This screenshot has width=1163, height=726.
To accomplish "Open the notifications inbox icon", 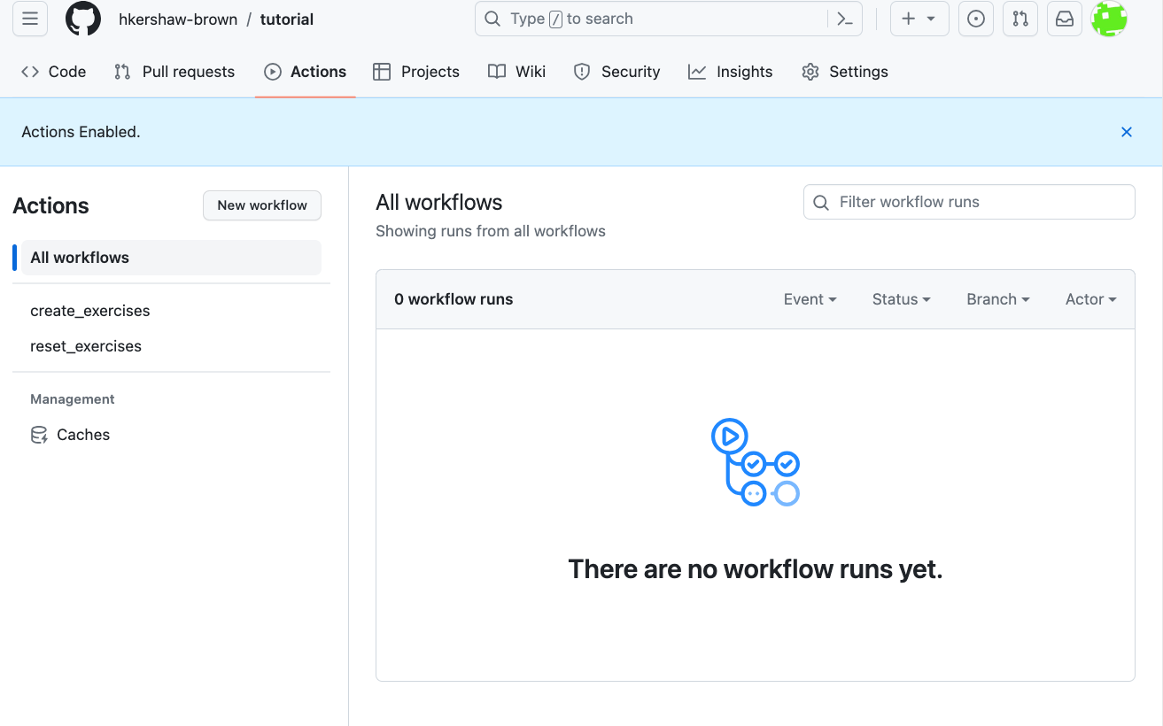I will pyautogui.click(x=1065, y=19).
